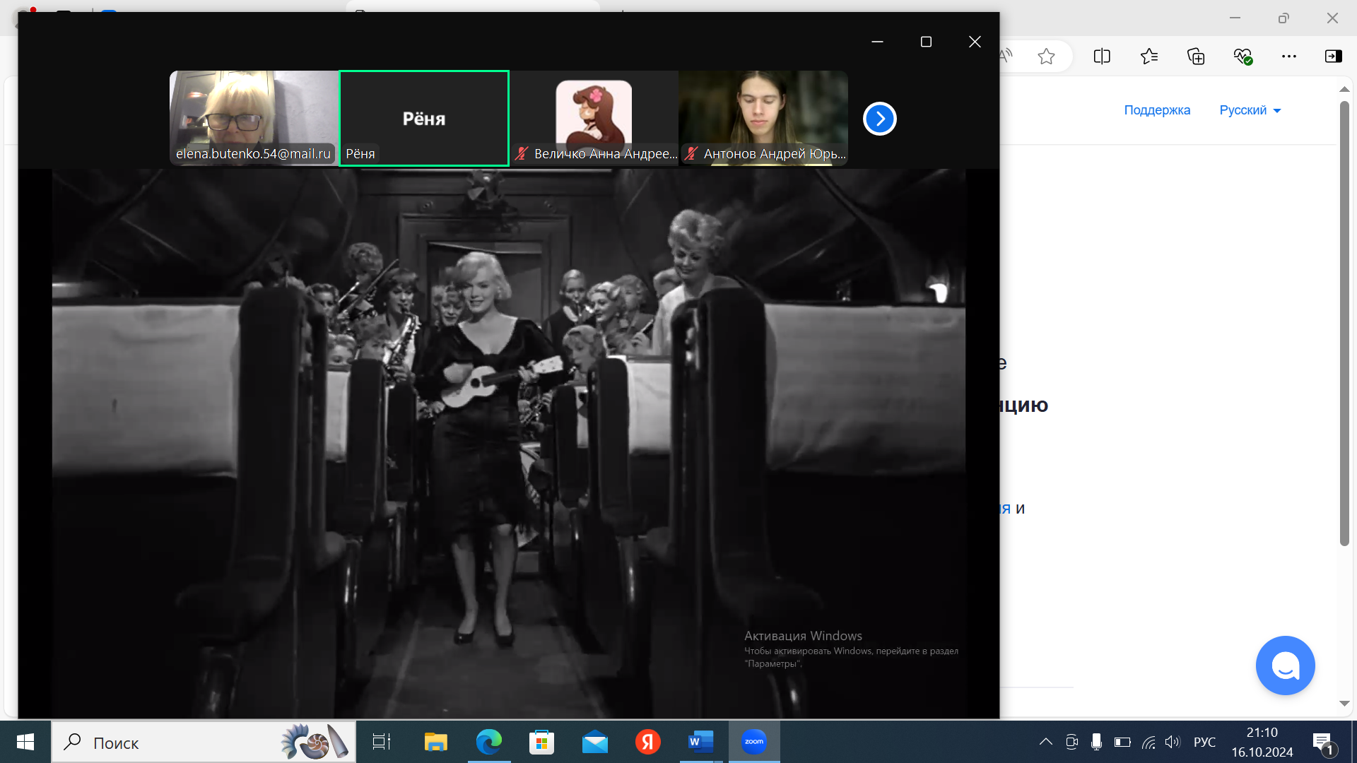Open the blue chat support bubble
1357x763 pixels.
[x=1285, y=666]
